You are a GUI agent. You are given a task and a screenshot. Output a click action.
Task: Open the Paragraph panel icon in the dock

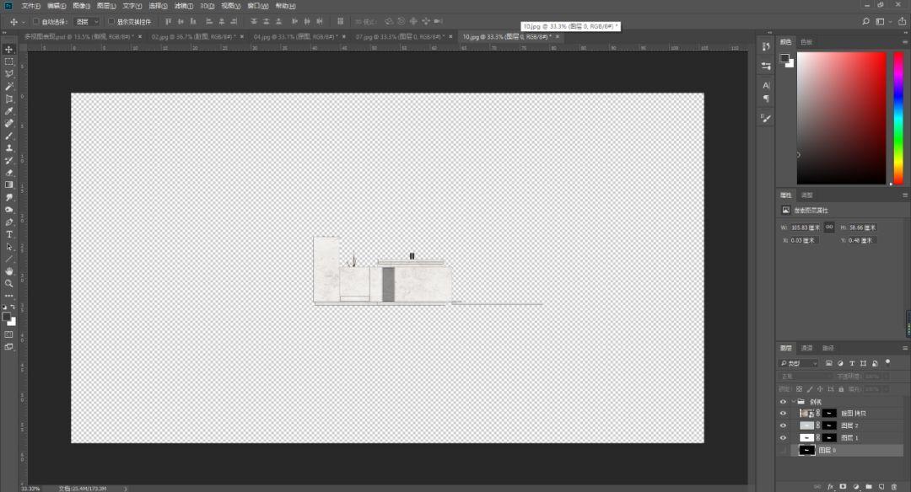(766, 99)
